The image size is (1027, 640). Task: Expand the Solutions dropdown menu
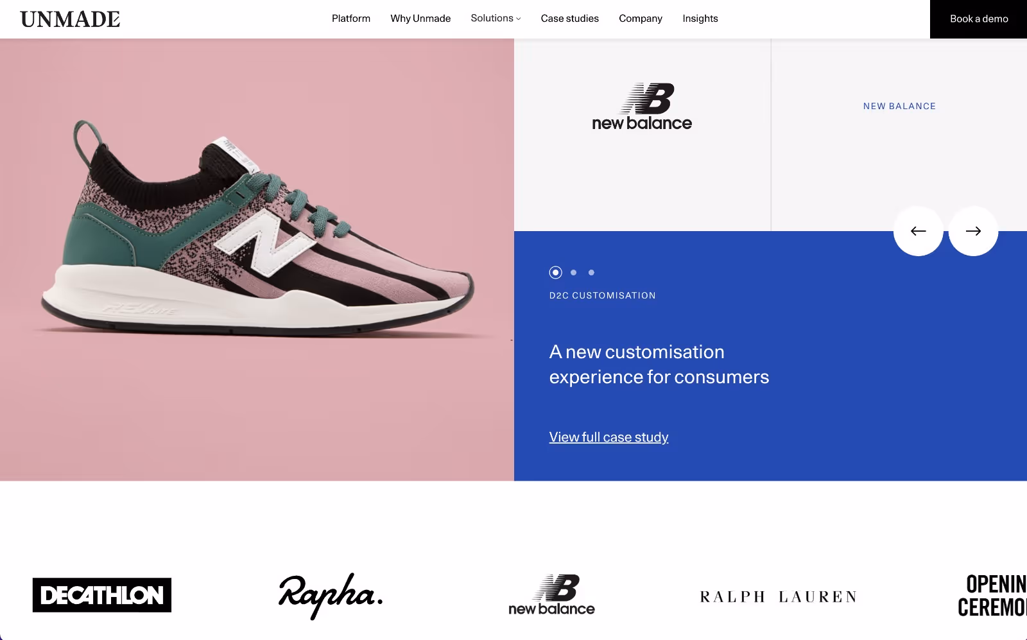[x=496, y=19]
